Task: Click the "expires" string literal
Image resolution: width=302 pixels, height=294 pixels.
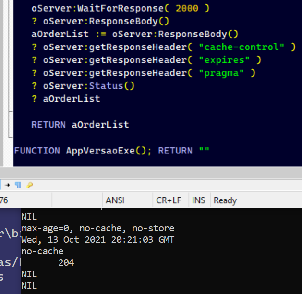Action: 224,60
